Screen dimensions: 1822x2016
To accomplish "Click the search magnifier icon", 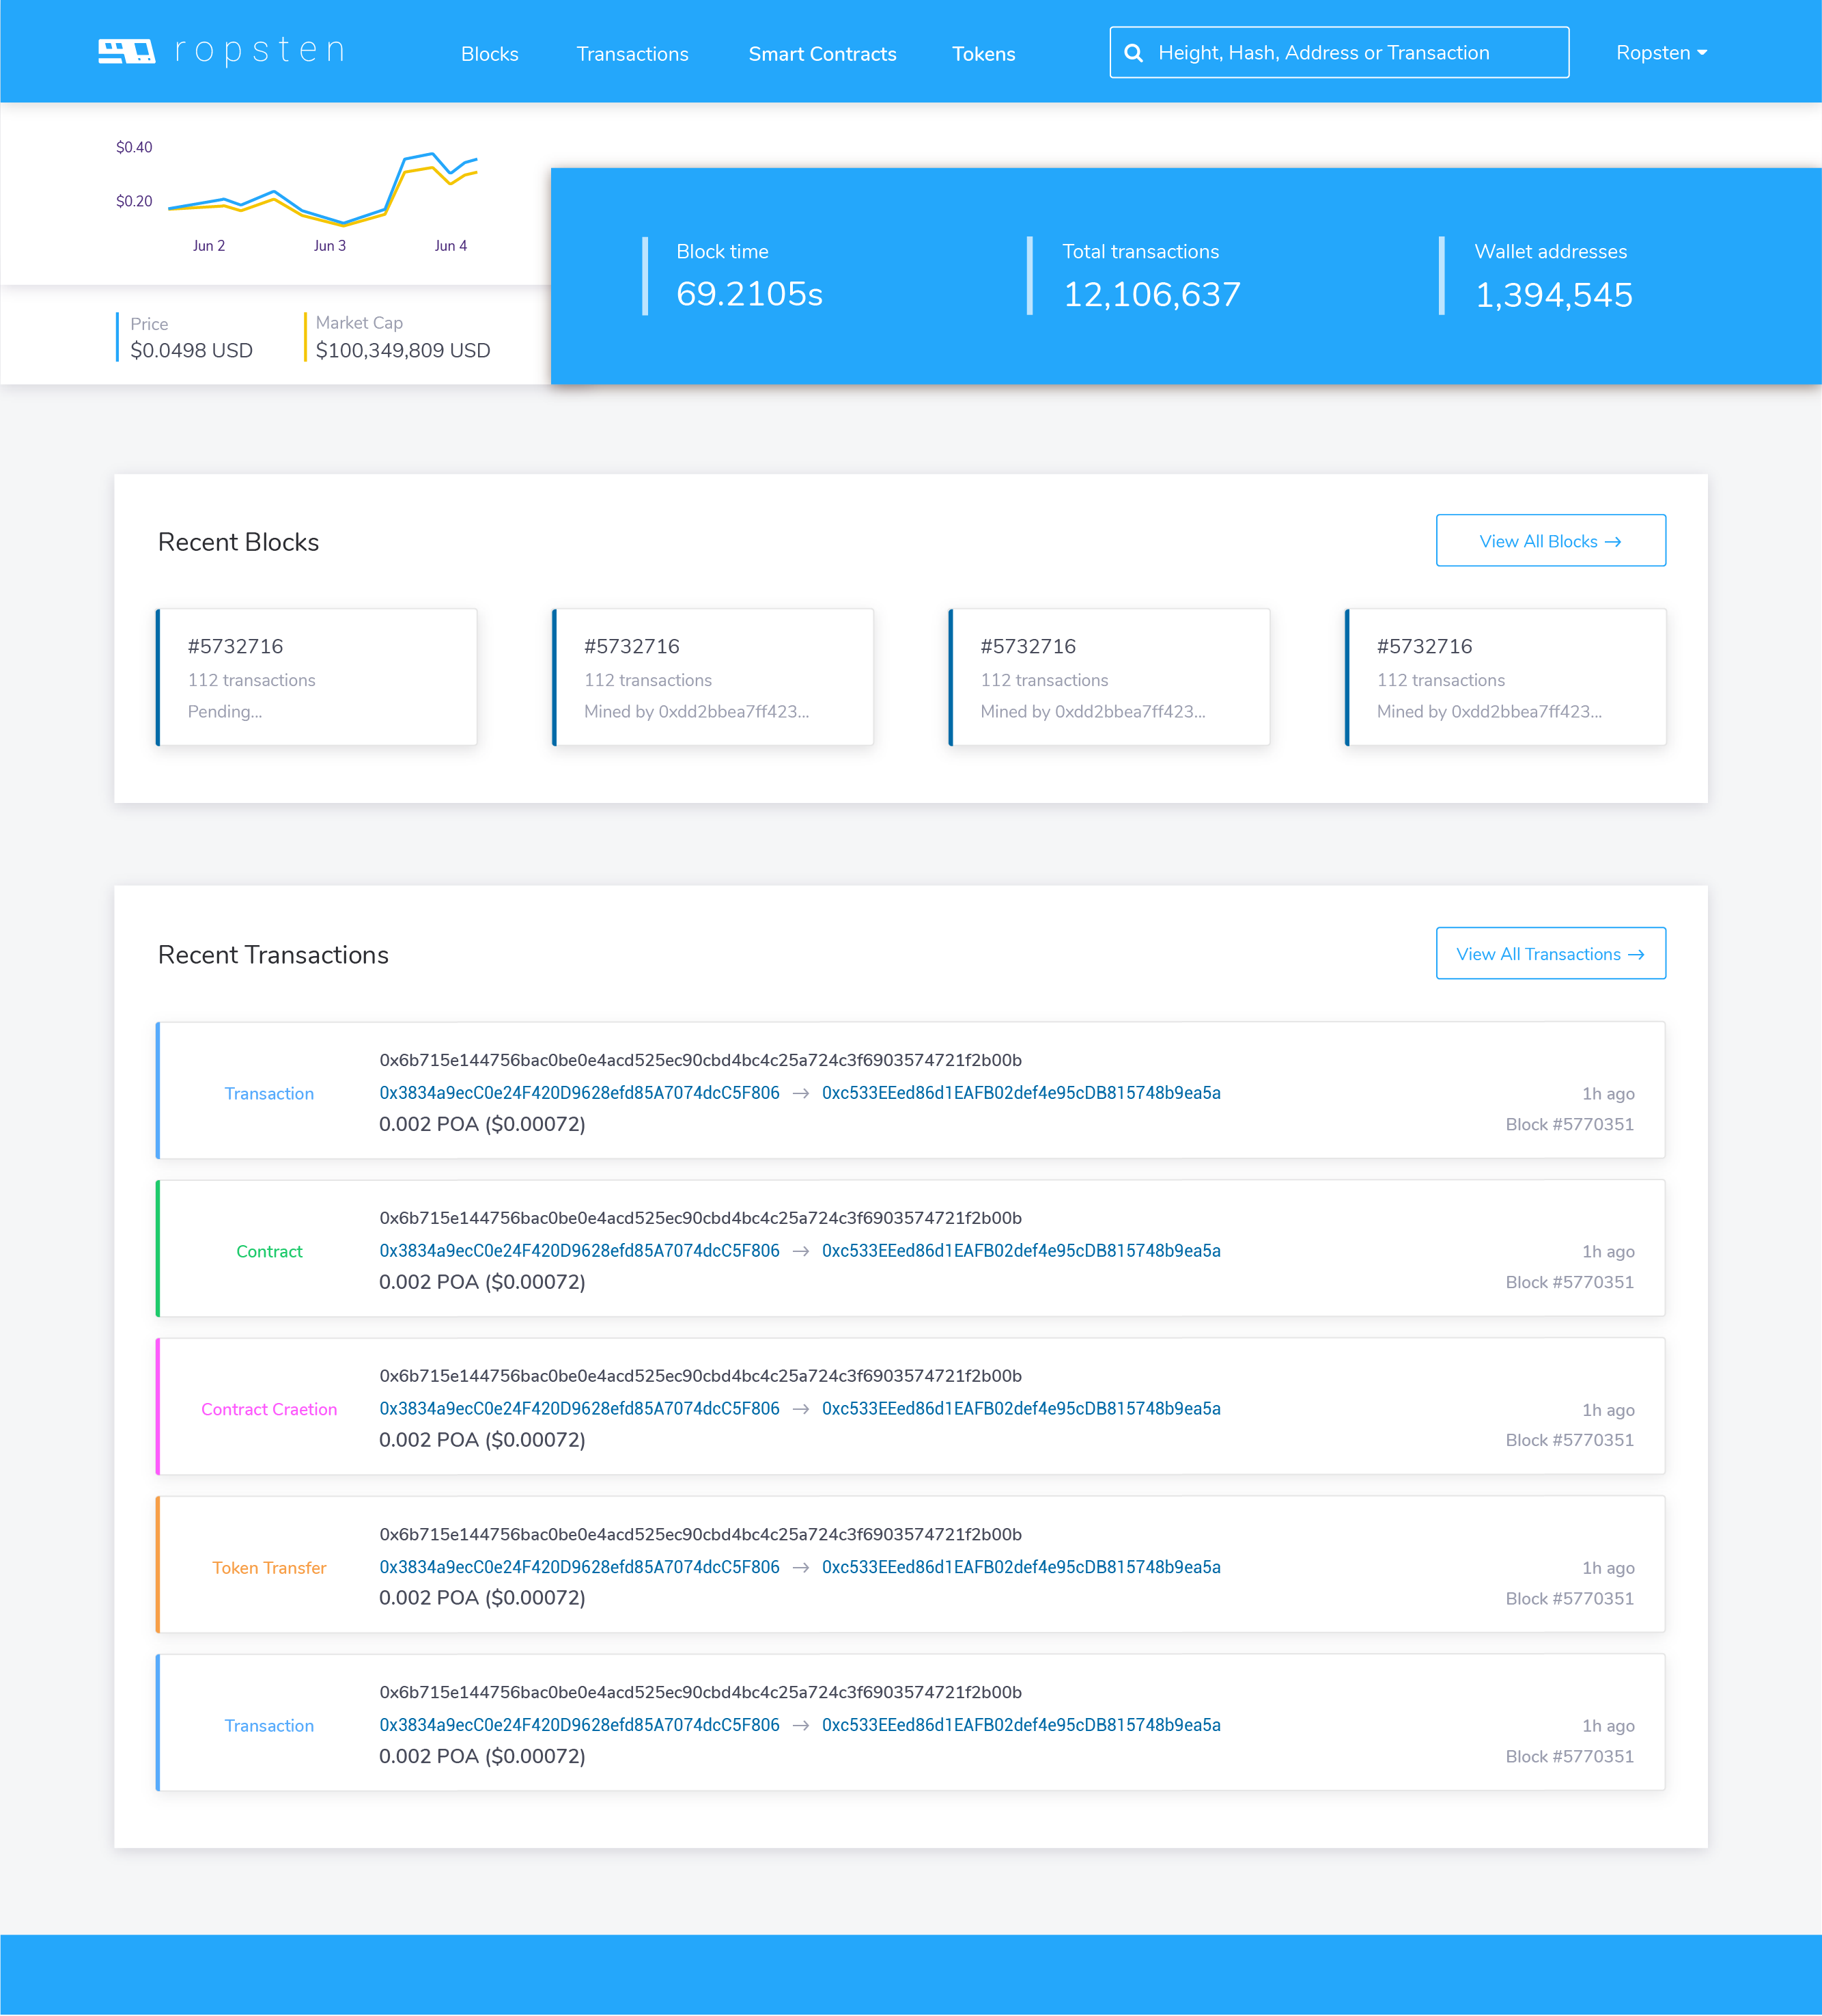I will pos(1134,53).
